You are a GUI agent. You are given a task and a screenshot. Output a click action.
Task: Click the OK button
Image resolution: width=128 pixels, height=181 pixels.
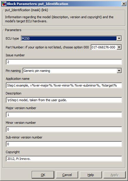tap(43, 175)
